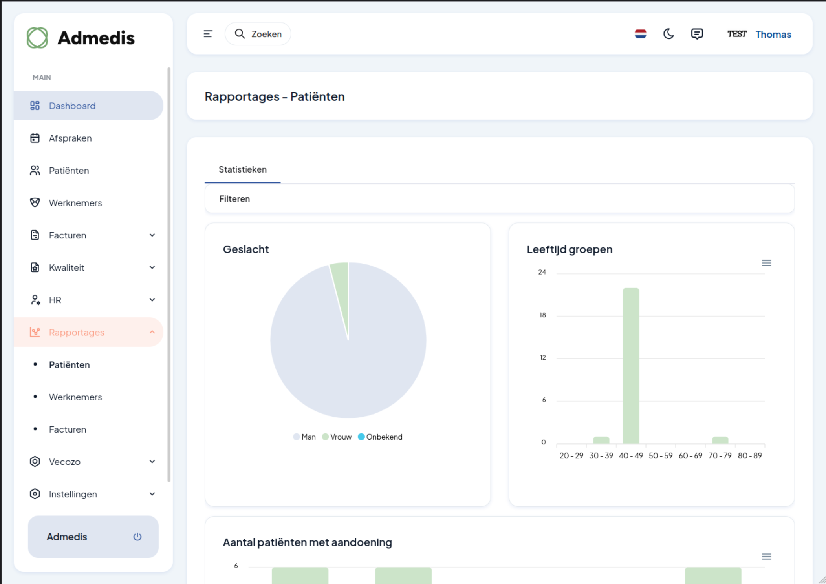Click the MAIN section label

point(42,78)
